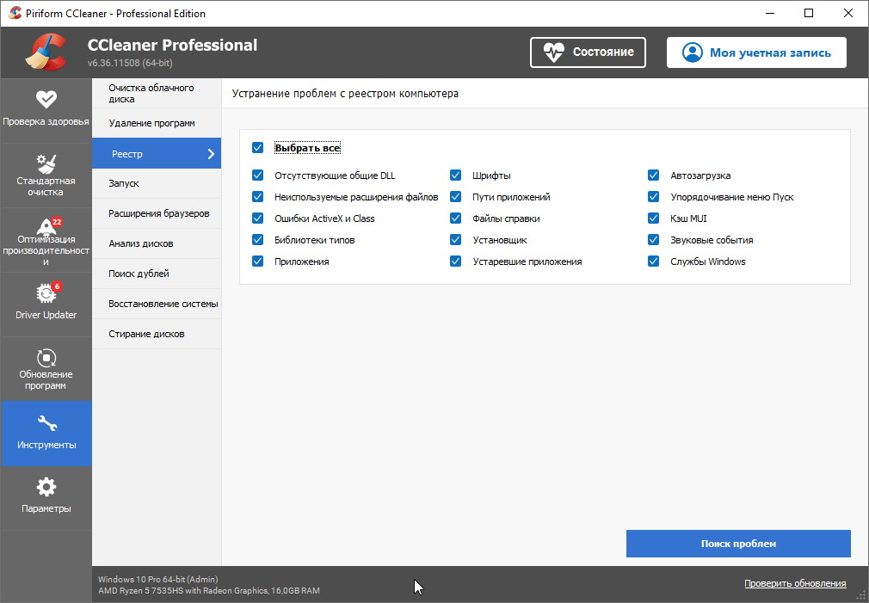Toggle the Шрифты checkbox

[455, 175]
